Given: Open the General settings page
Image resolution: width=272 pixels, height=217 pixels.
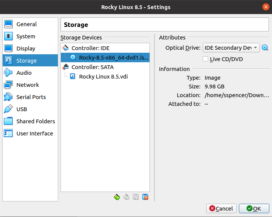Looking at the screenshot, I should click(x=26, y=24).
